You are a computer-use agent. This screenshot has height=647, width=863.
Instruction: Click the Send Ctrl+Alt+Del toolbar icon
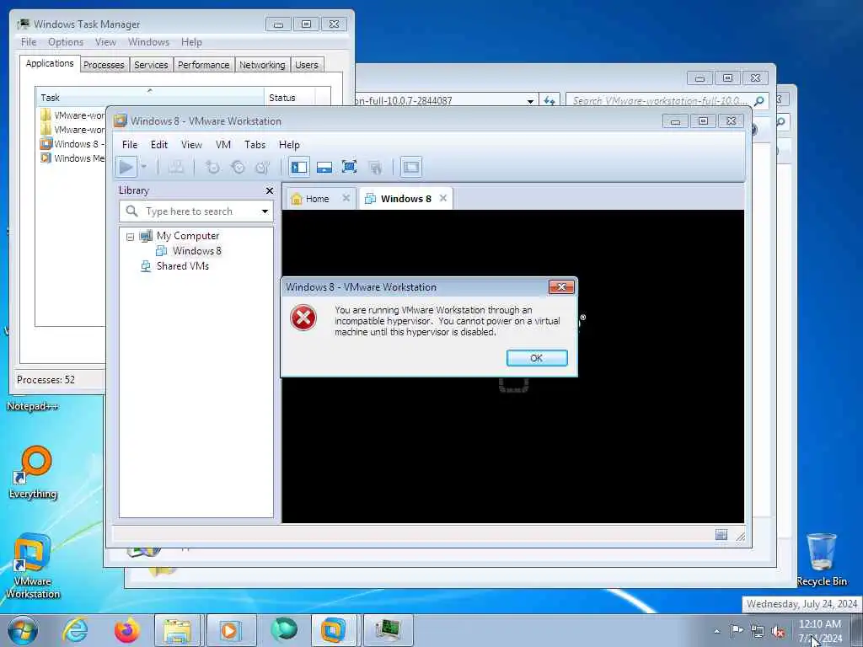[175, 167]
